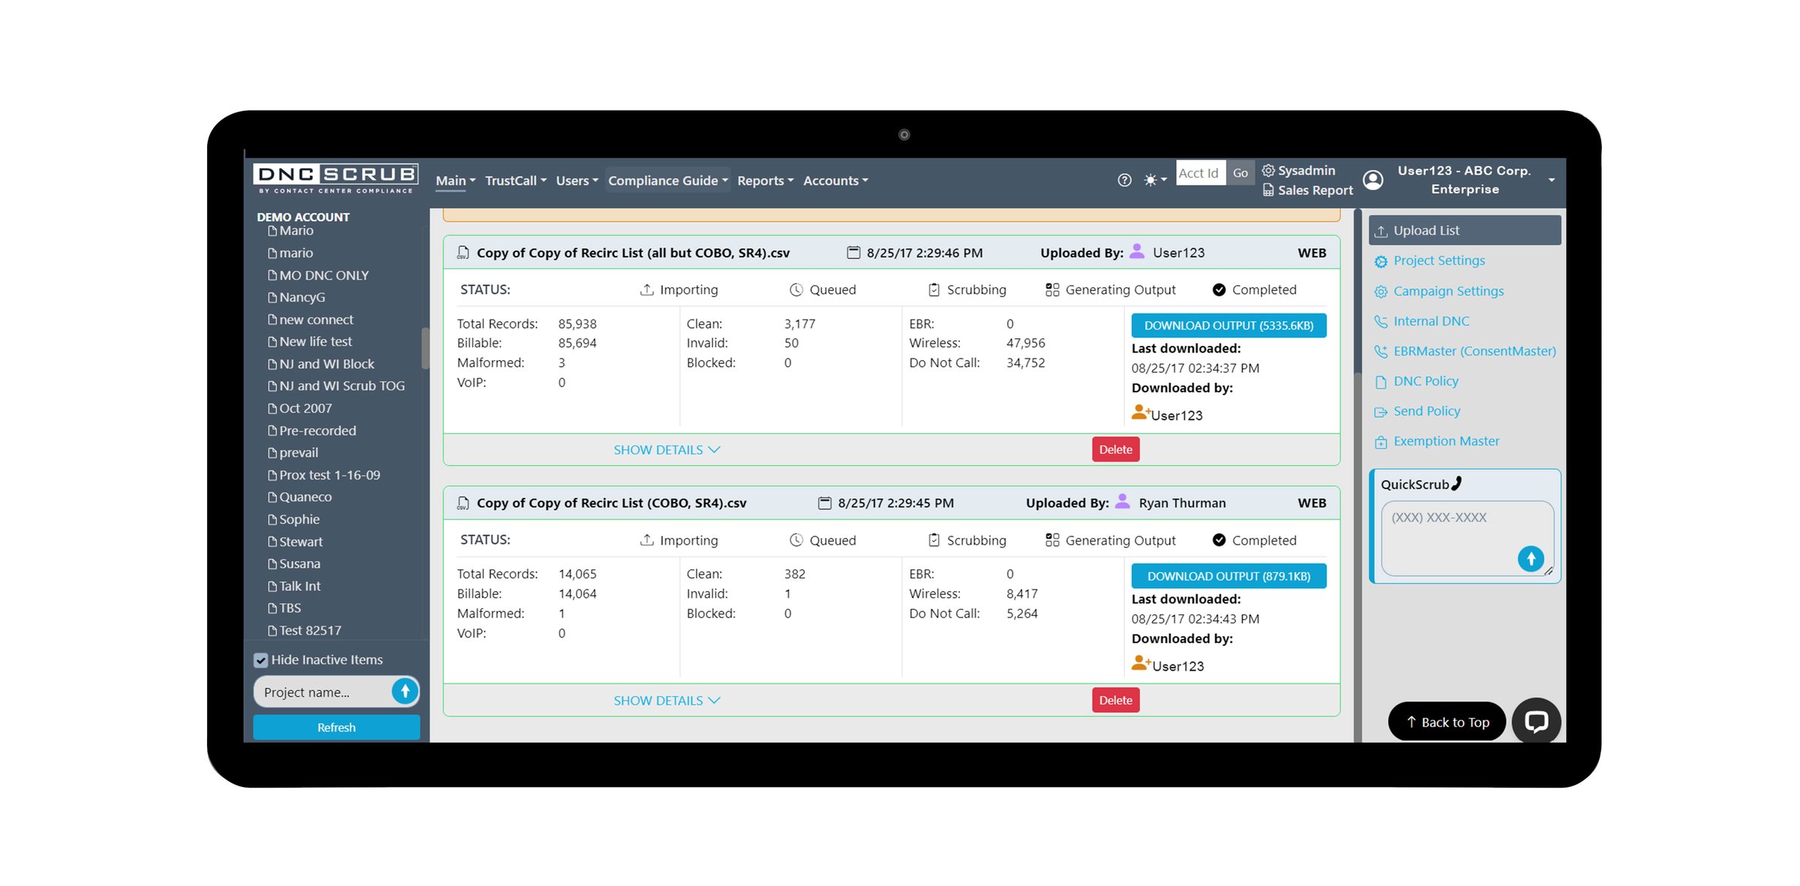Open Project Settings from right sidebar
This screenshot has height=886, width=1800.
1438,260
